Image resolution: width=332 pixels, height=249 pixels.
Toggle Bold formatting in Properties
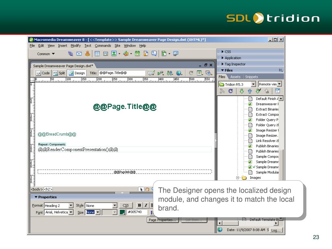point(139,205)
